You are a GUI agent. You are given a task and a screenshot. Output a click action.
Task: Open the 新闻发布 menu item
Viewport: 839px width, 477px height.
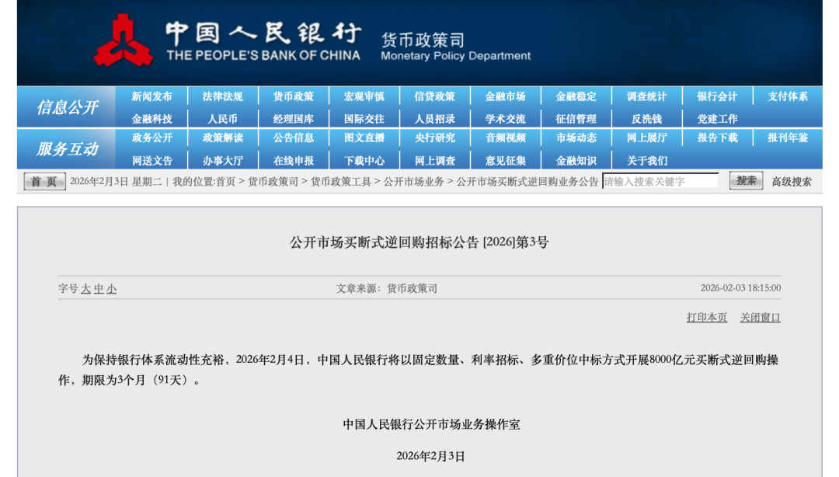[152, 96]
